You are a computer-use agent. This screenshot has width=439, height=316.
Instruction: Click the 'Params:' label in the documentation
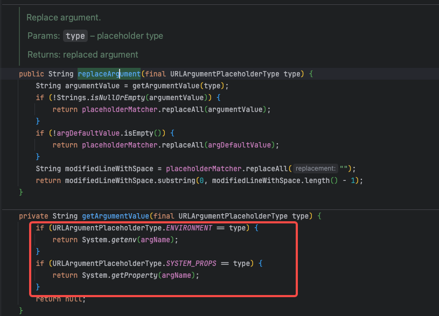pyautogui.click(x=44, y=36)
